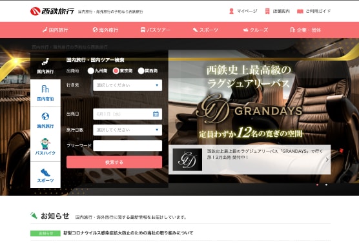359x248 pixels.
Task: Click the 検索する search button
Action: 114,162
